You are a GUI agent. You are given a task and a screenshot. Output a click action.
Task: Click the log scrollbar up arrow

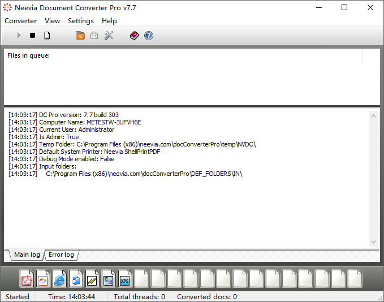[x=373, y=116]
